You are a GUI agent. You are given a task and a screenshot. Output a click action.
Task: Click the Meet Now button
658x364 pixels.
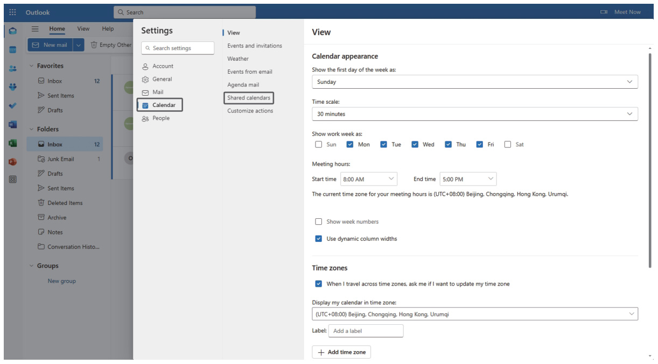[x=621, y=12]
